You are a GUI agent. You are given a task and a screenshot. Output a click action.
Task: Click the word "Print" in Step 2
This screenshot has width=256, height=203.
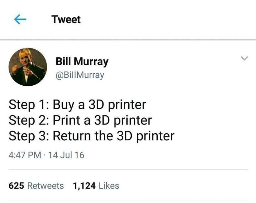click(x=66, y=120)
